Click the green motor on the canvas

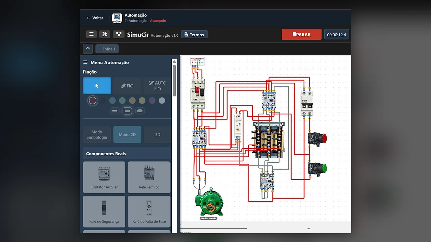[209, 202]
